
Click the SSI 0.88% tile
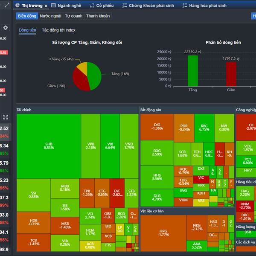[x=33, y=195]
